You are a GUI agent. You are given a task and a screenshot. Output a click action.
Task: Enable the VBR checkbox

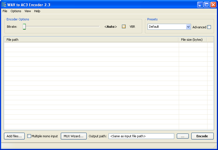(124, 26)
